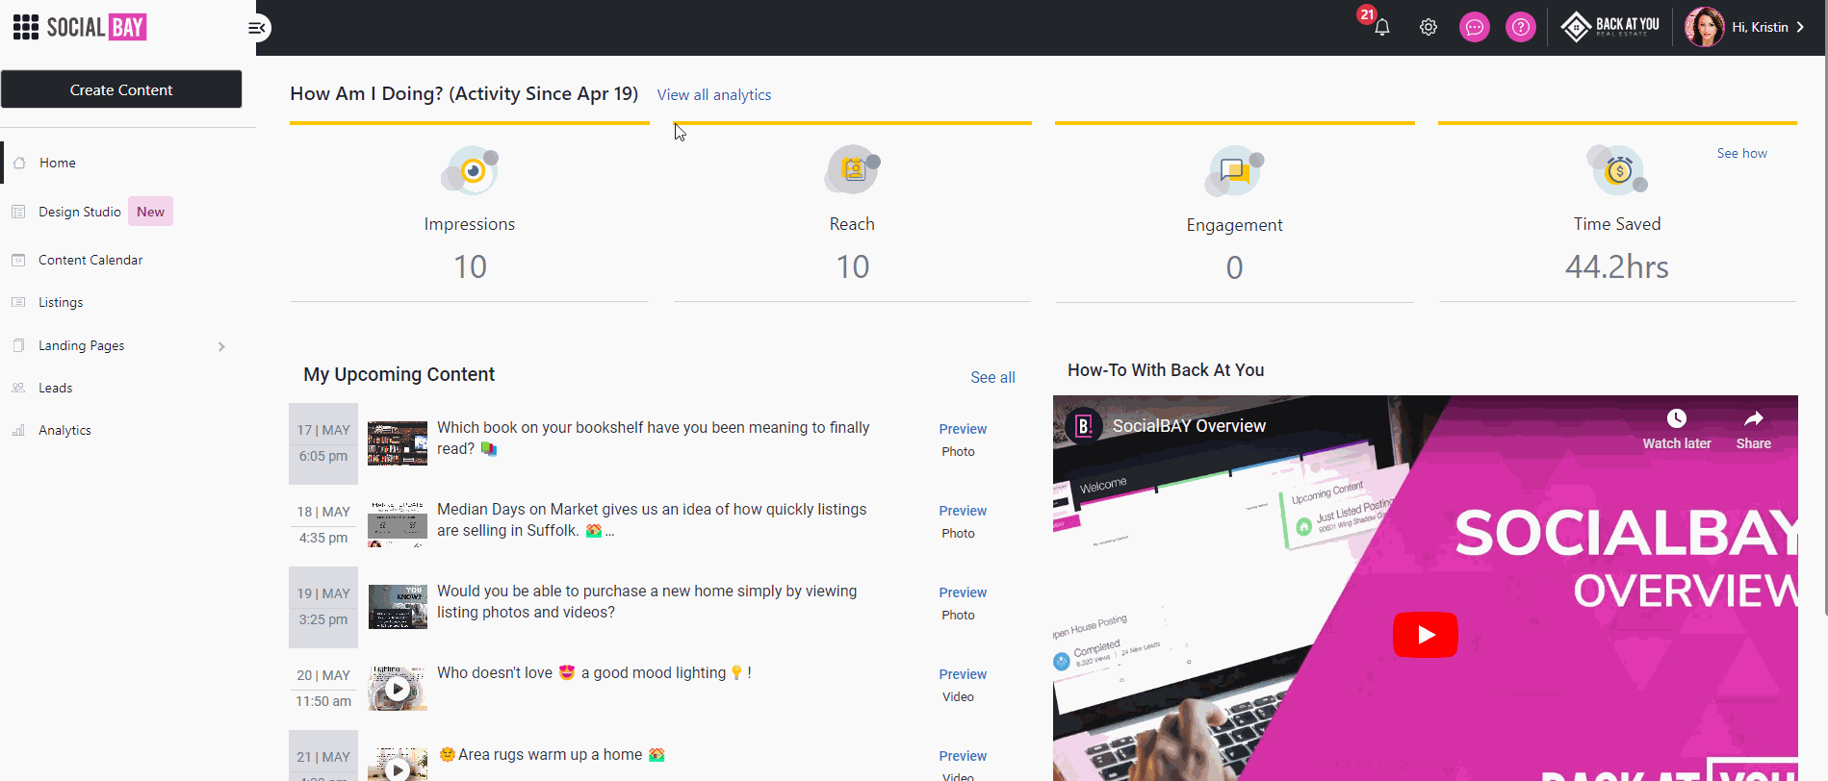1828x781 pixels.
Task: Click the Design Studio sidebar icon
Action: [x=18, y=212]
